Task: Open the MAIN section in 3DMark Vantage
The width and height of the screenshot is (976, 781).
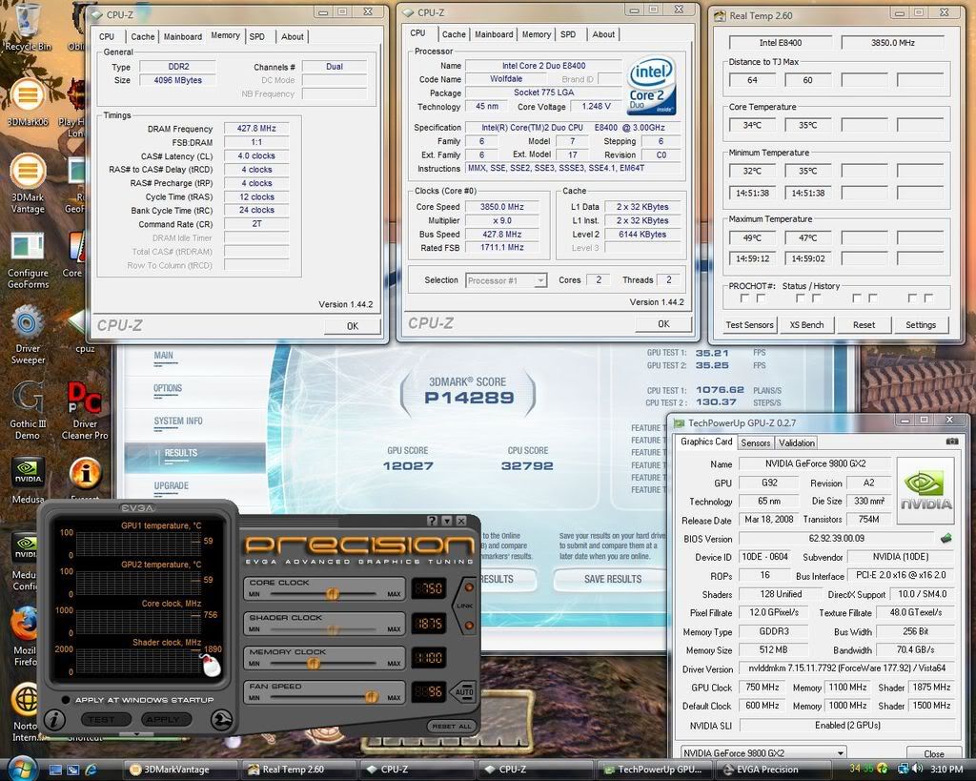Action: 163,356
